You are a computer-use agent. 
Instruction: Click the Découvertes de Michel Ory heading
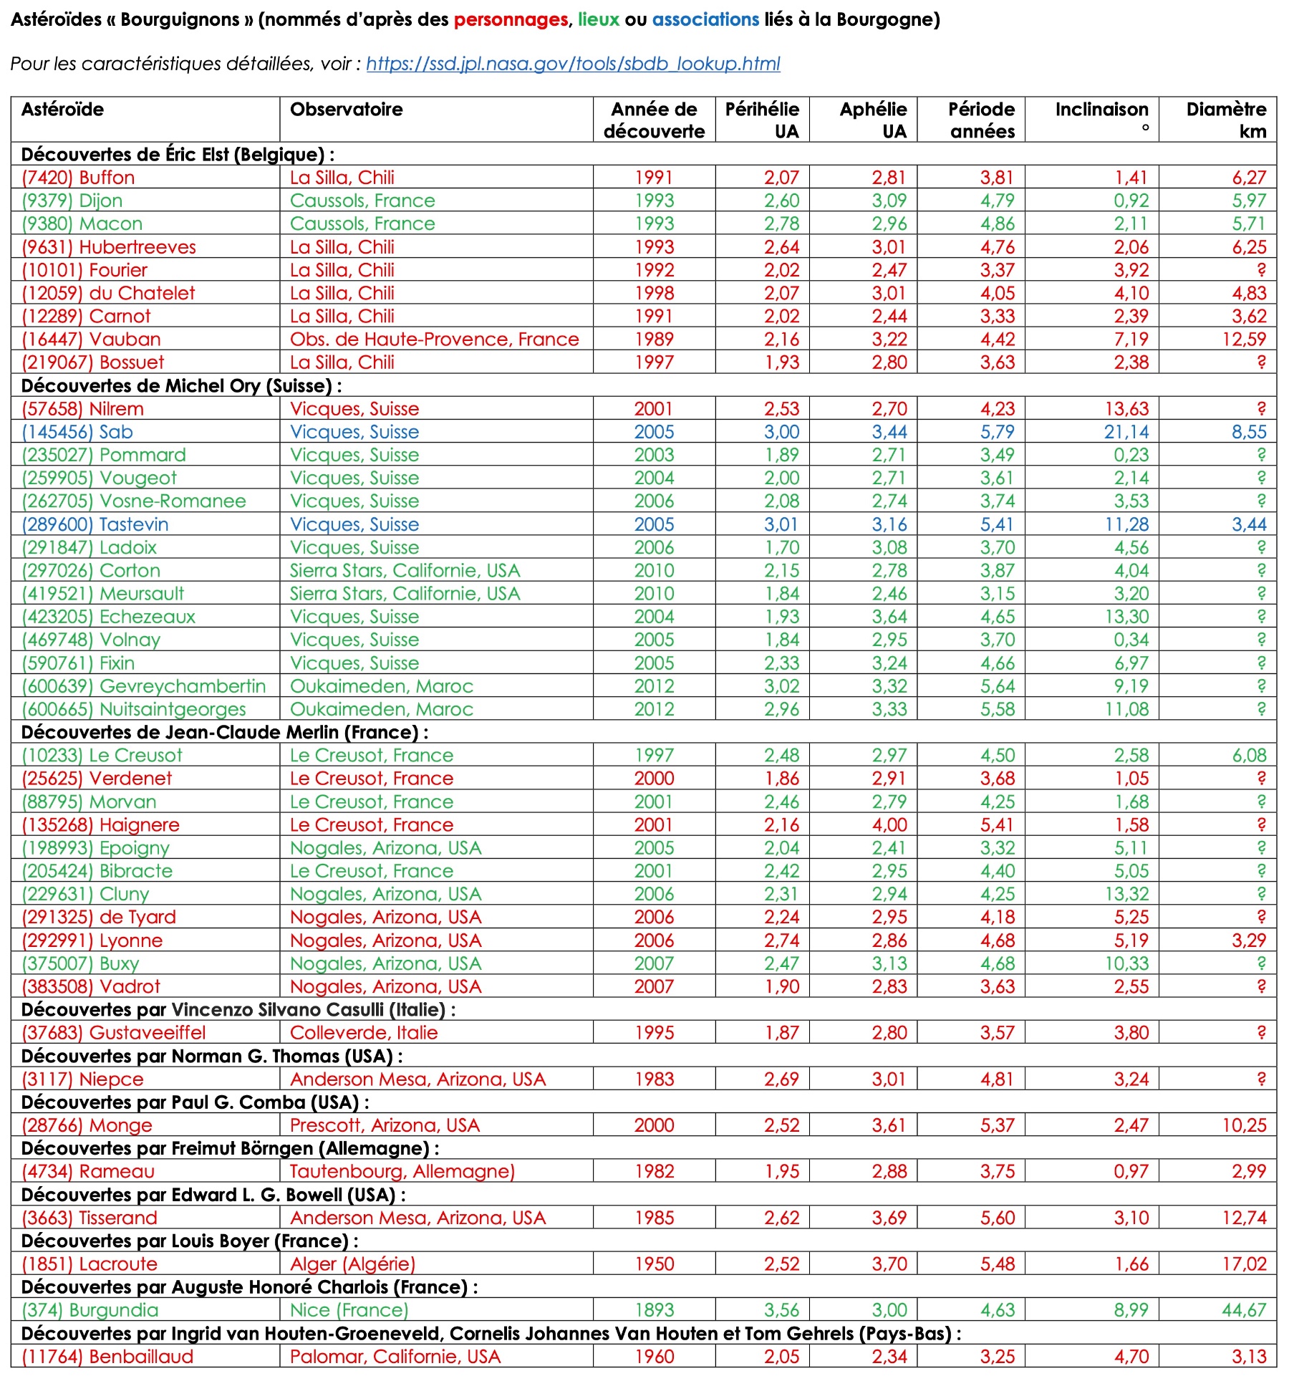click(x=181, y=386)
